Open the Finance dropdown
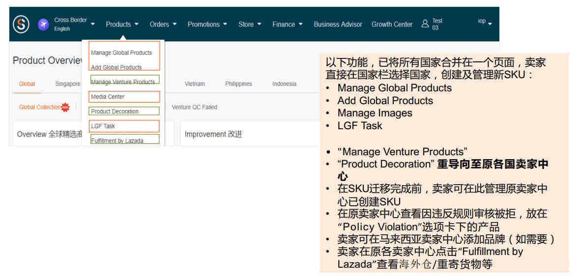 tap(287, 24)
